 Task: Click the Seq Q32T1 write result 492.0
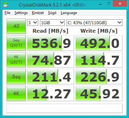tap(99, 43)
